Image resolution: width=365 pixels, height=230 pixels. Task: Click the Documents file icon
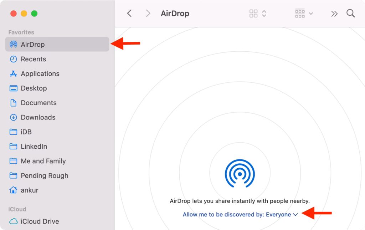(14, 103)
